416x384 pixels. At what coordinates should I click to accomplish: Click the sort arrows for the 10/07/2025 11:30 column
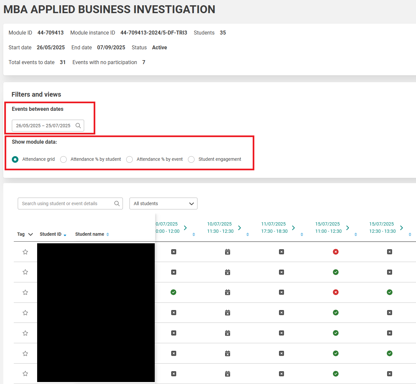pos(248,234)
